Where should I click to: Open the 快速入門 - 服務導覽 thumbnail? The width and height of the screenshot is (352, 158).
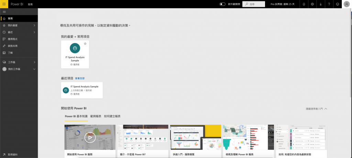pyautogui.click(x=196, y=137)
